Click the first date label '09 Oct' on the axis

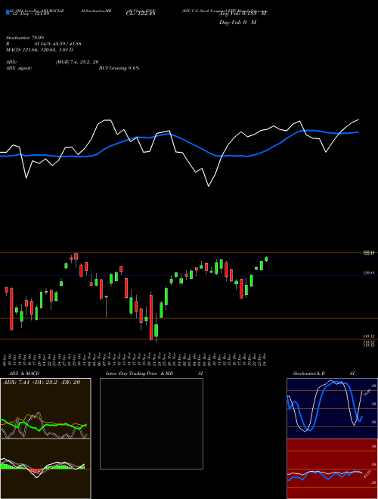(6, 359)
